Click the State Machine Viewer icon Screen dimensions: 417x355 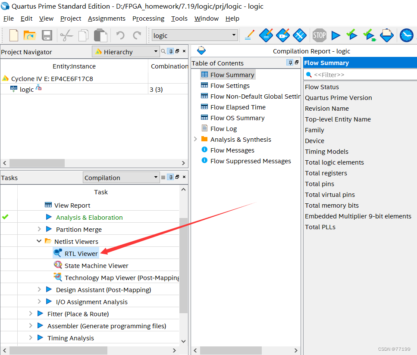58,265
